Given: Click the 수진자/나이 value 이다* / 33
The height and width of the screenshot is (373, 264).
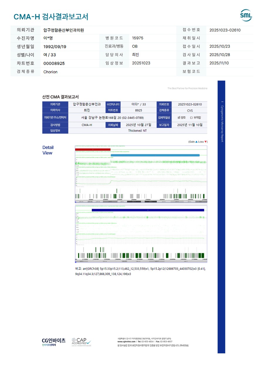Looking at the screenshot, I should coord(138,104).
